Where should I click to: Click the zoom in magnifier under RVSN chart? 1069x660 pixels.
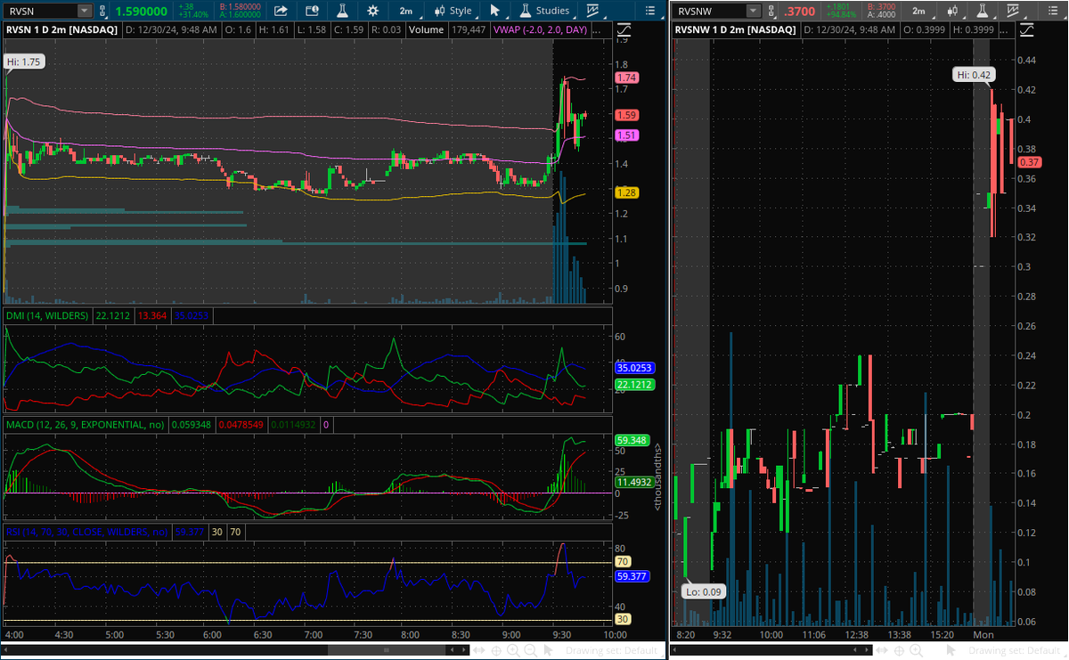point(513,650)
